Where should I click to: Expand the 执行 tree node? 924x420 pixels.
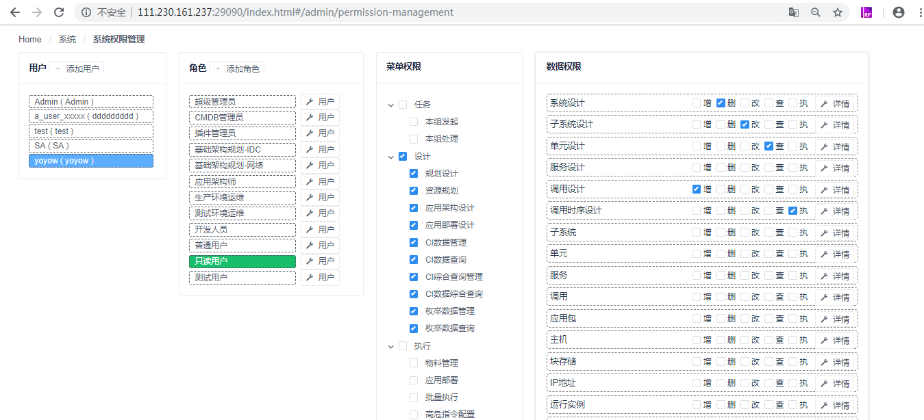tap(390, 346)
